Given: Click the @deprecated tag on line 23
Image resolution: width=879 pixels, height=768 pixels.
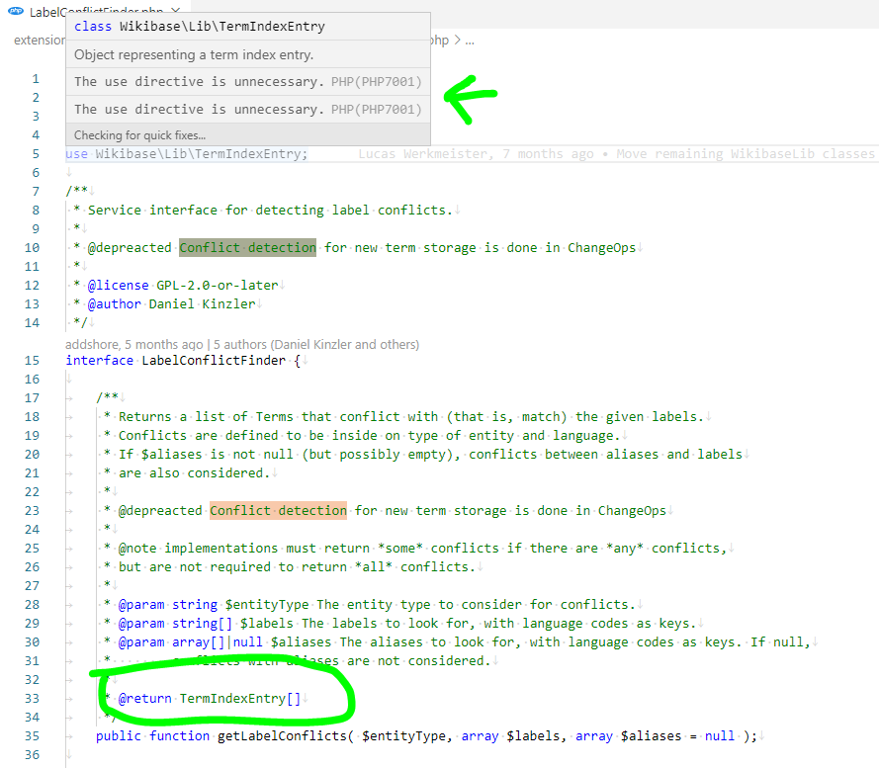Looking at the screenshot, I should (162, 510).
